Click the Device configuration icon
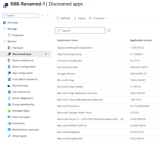This screenshot has height=142, width=160. pyautogui.click(x=9, y=67)
